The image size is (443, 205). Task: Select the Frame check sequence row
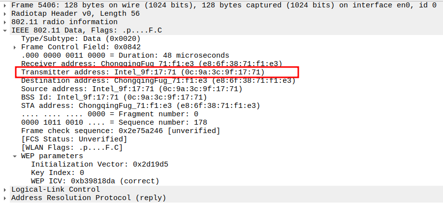tap(121, 131)
